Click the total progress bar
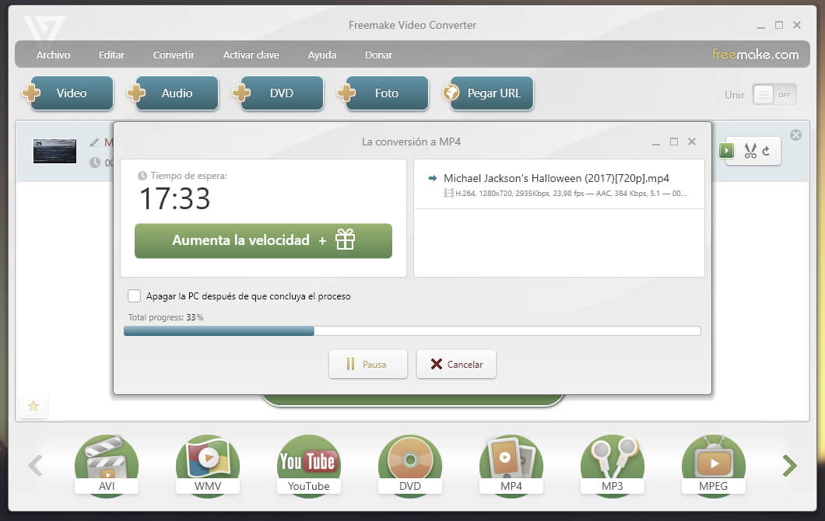 pos(412,330)
